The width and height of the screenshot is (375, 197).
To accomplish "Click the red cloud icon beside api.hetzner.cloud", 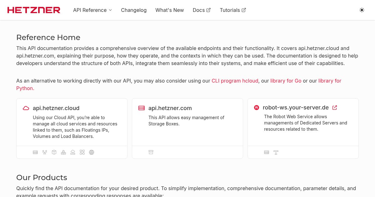I will click(26, 108).
